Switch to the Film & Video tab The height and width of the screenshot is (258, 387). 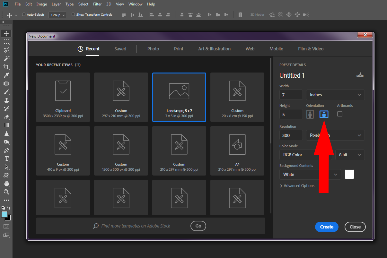(x=311, y=49)
